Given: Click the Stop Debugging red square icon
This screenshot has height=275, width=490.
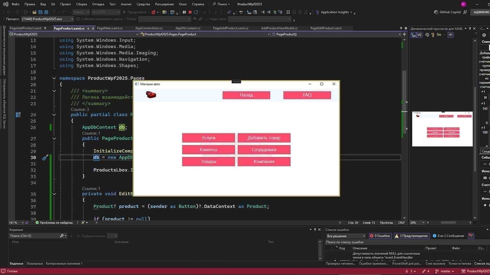Looking at the screenshot, I should click(190, 12).
